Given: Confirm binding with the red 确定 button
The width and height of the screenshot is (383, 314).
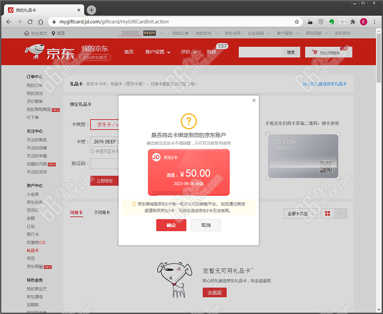Looking at the screenshot, I should click(171, 225).
